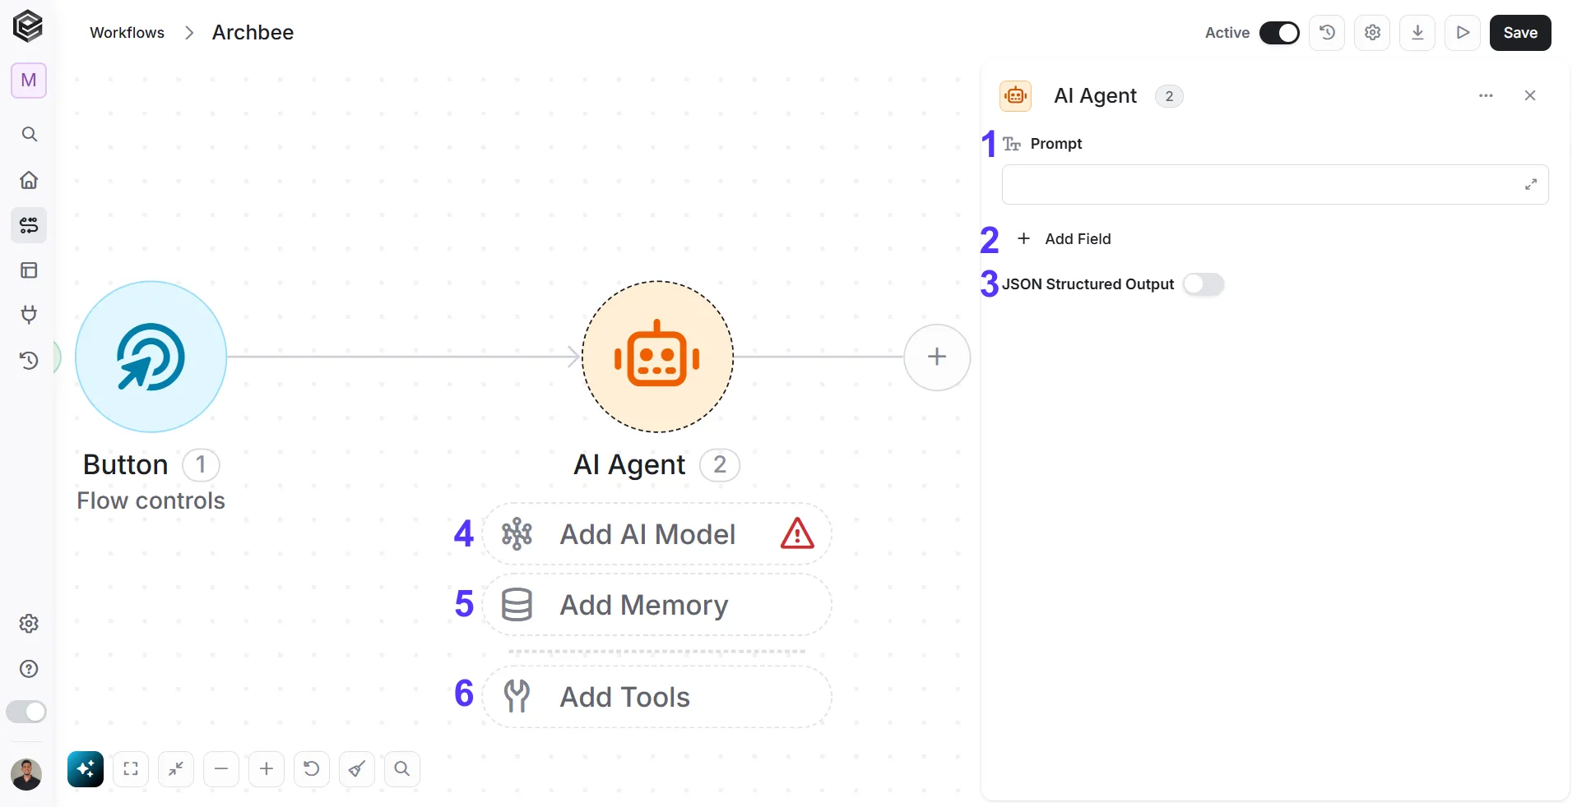Open the AI Agent panel three-dots menu
This screenshot has width=1577, height=807.
coord(1486,95)
